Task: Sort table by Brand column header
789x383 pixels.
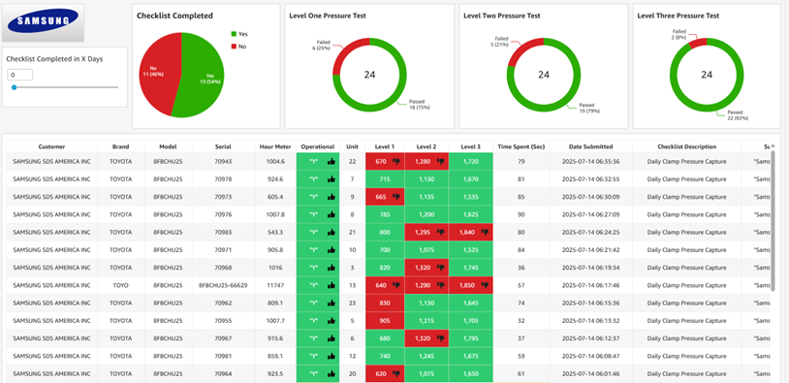Action: pyautogui.click(x=121, y=147)
